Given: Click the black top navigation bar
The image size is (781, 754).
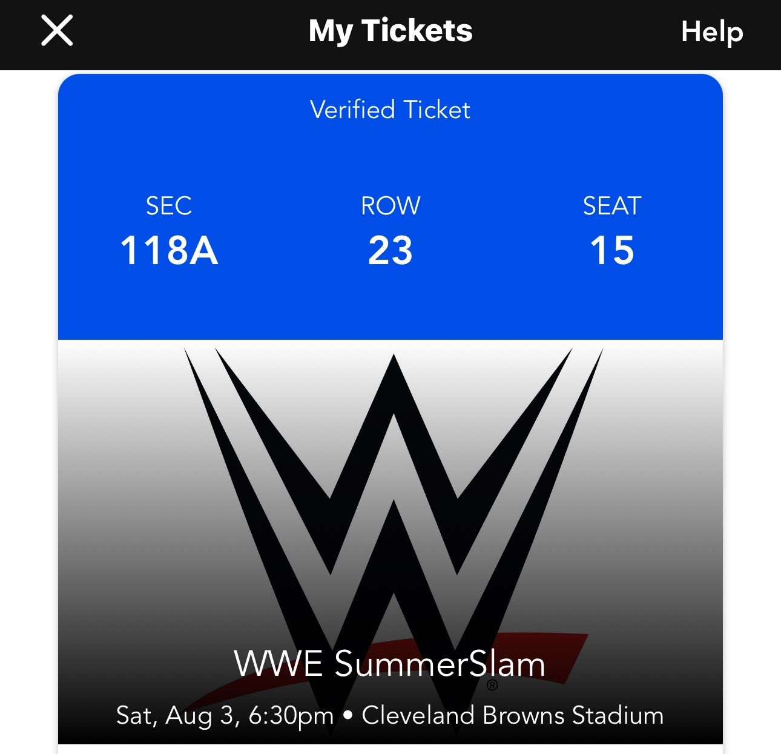Looking at the screenshot, I should coord(391,31).
